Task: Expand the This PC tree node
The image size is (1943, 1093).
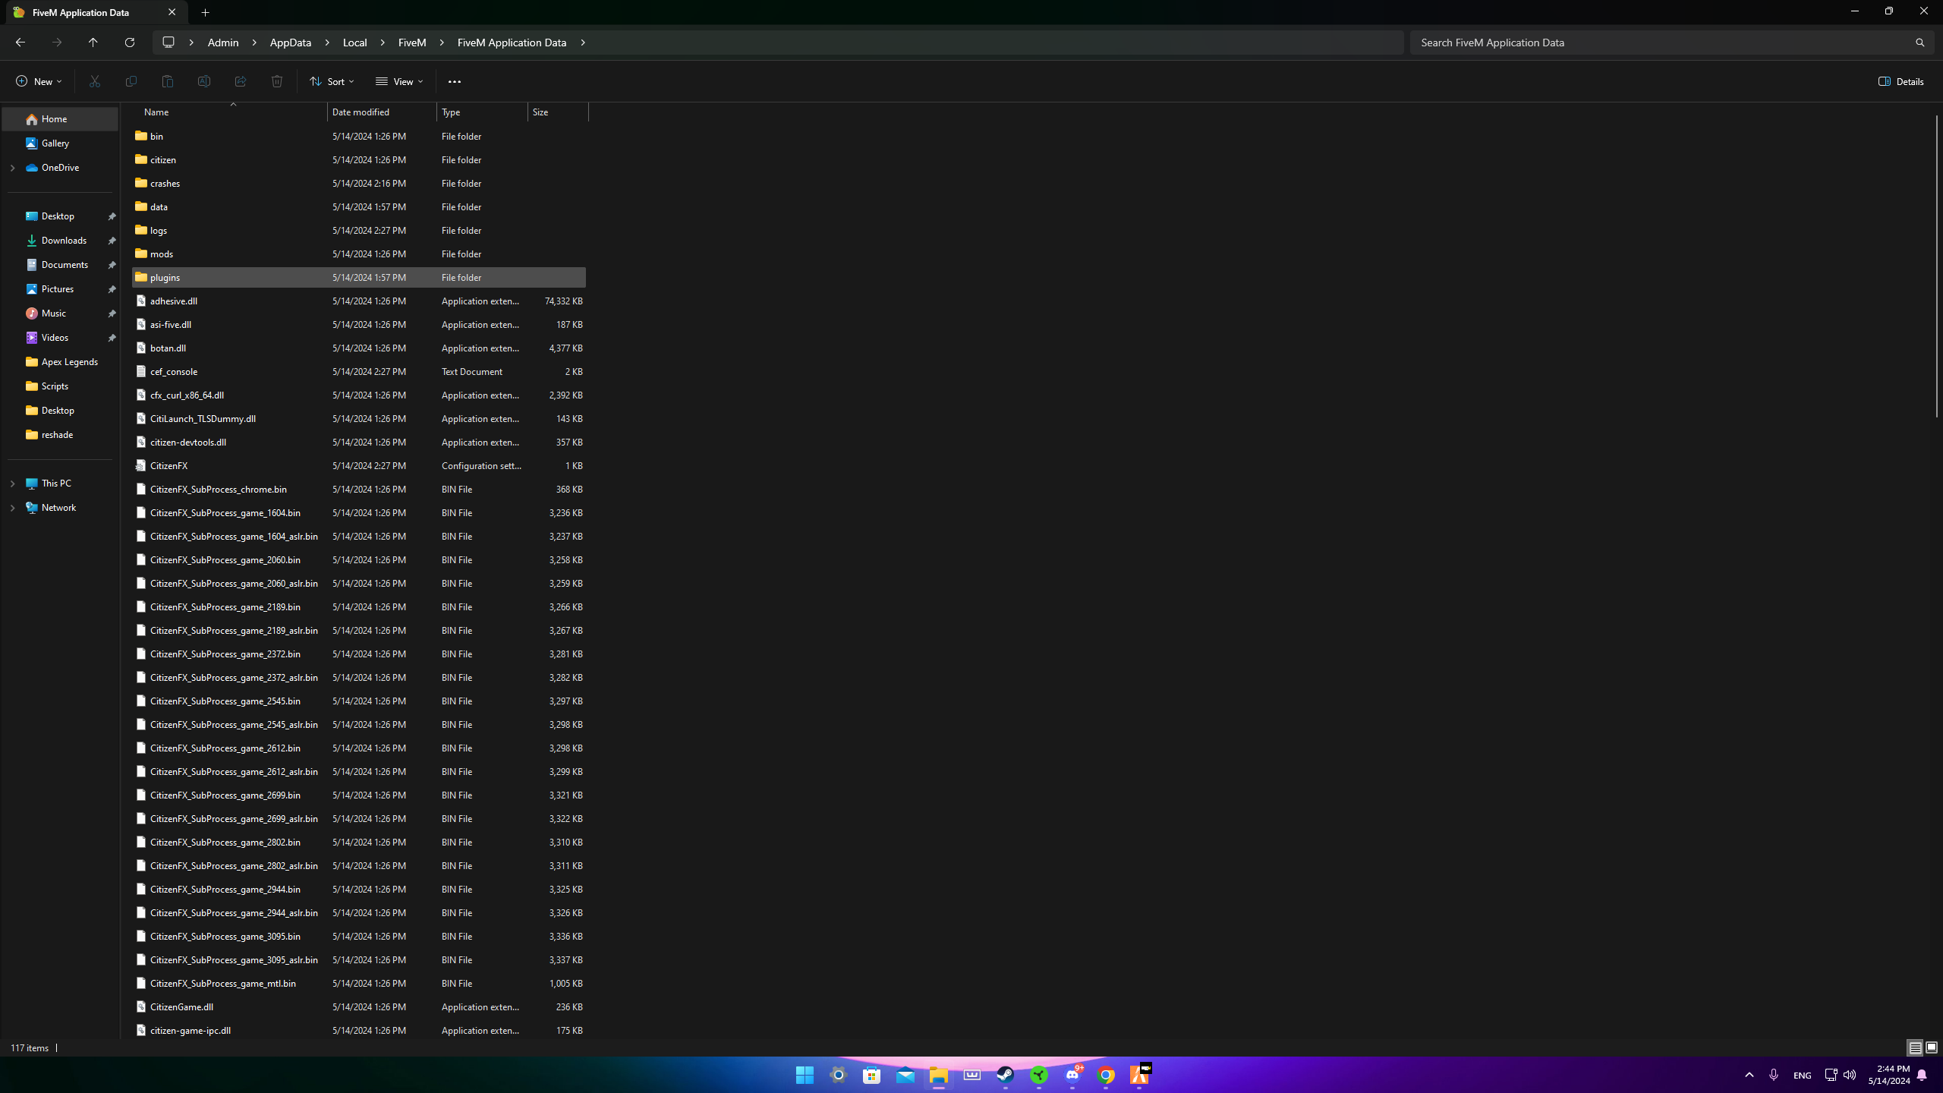Action: [12, 484]
